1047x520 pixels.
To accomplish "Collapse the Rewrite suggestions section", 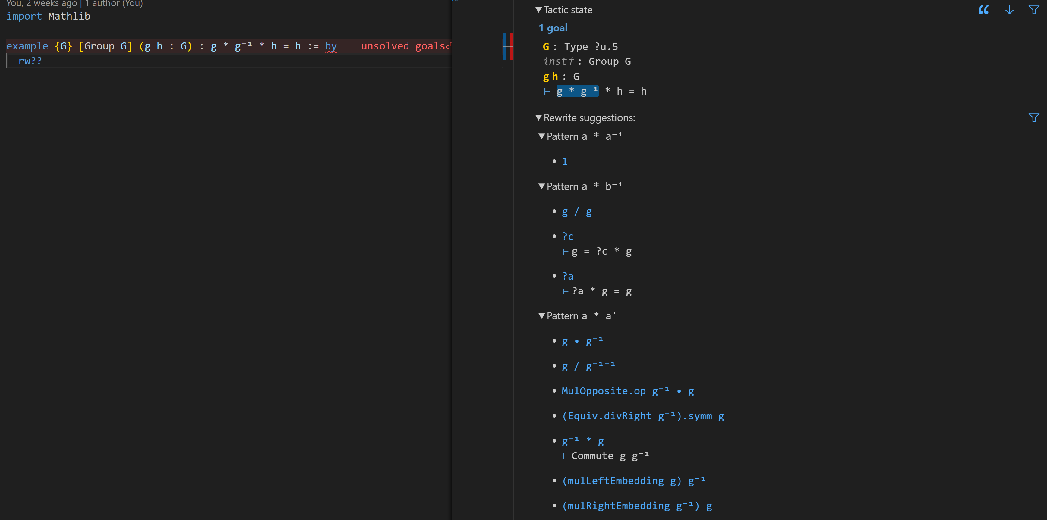I will (x=538, y=118).
